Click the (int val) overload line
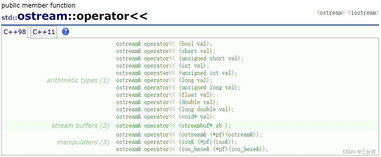Viewport: 381px width, 157px height. click(x=163, y=66)
